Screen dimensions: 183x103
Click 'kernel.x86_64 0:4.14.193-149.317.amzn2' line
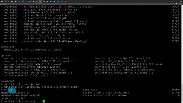pyautogui.click(x=33, y=50)
